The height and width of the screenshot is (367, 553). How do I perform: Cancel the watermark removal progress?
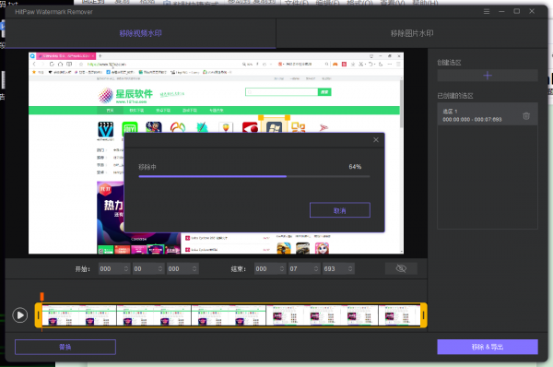pyautogui.click(x=340, y=210)
